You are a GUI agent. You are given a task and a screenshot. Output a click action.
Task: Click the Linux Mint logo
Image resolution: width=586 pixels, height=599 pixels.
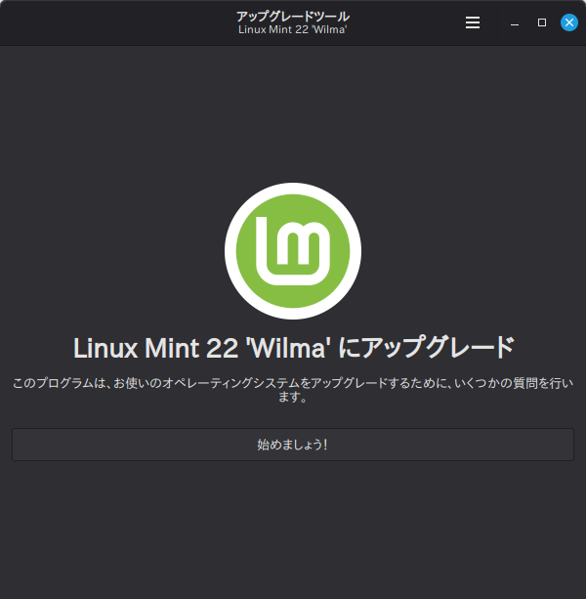coord(293,250)
